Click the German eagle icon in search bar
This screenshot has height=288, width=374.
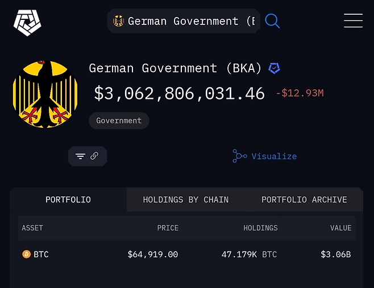click(x=119, y=21)
